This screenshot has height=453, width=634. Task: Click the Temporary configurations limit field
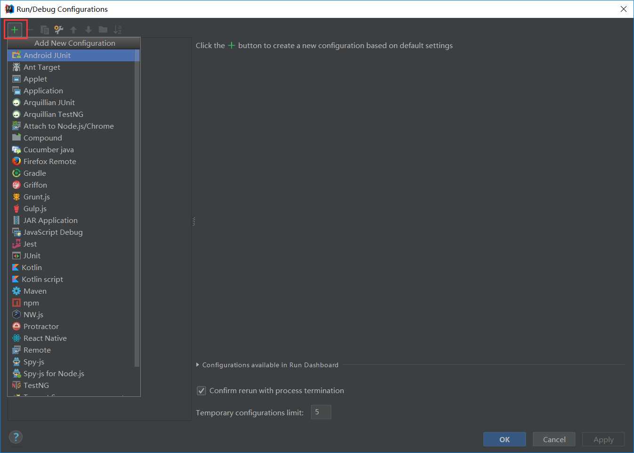[x=321, y=412]
